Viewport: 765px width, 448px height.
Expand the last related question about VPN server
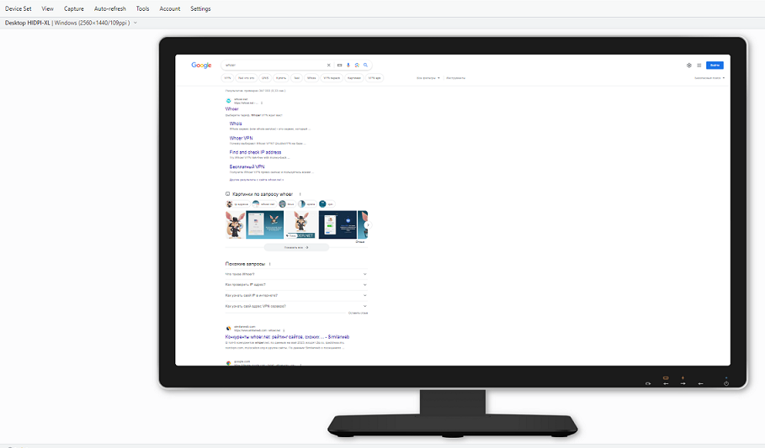click(365, 306)
